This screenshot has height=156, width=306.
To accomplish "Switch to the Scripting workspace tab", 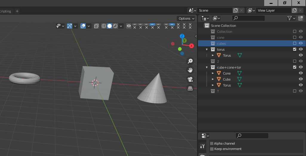I will point(6,11).
